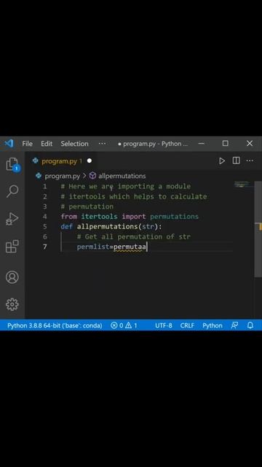Open the File menu
This screenshot has width=262, height=467.
(x=27, y=144)
